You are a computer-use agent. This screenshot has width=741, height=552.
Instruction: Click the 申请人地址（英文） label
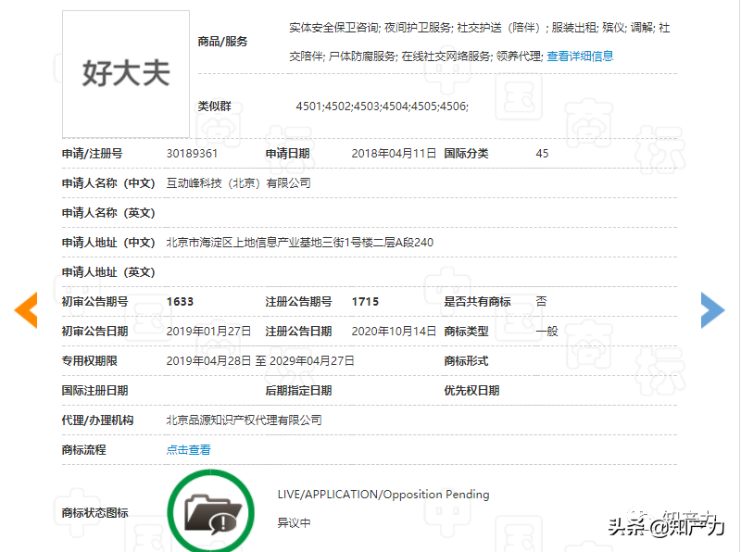point(108,272)
